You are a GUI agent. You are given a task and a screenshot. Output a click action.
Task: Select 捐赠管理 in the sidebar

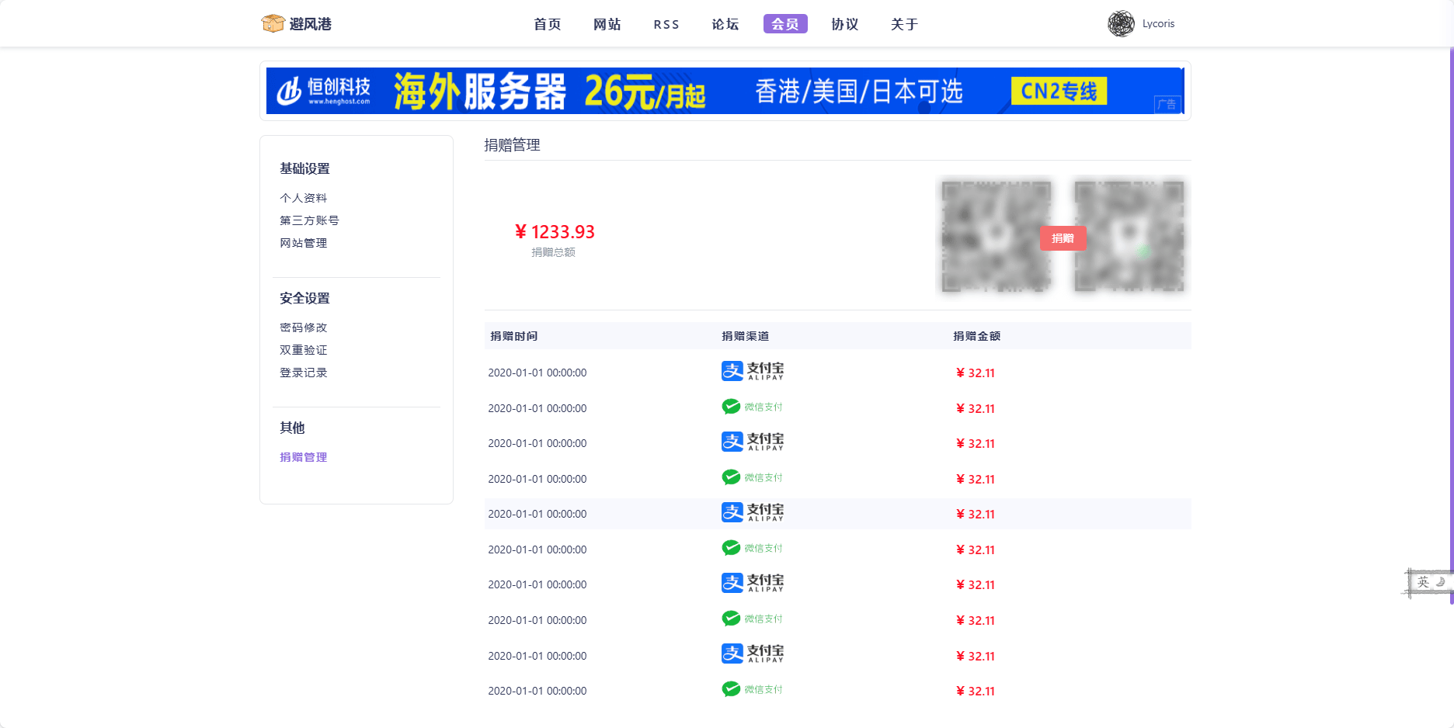click(x=304, y=457)
